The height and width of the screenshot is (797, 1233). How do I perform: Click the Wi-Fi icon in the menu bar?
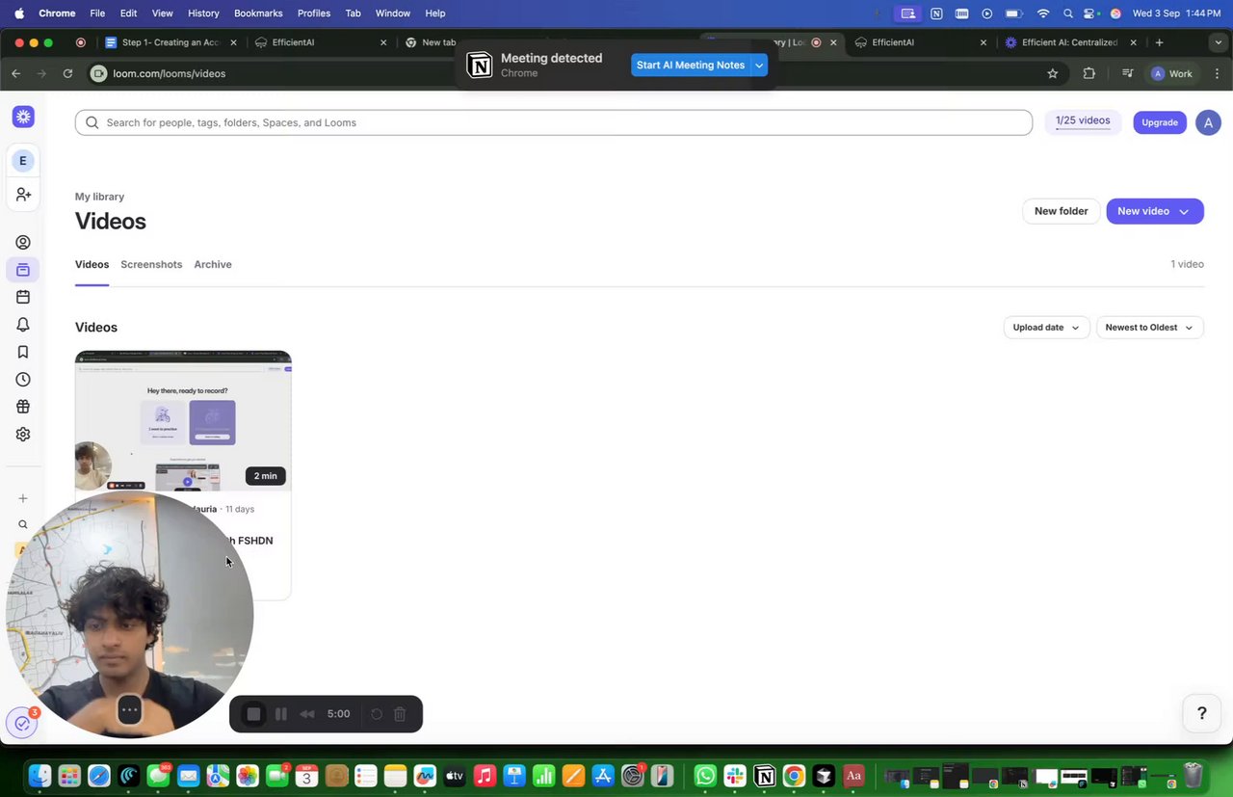pos(1042,13)
